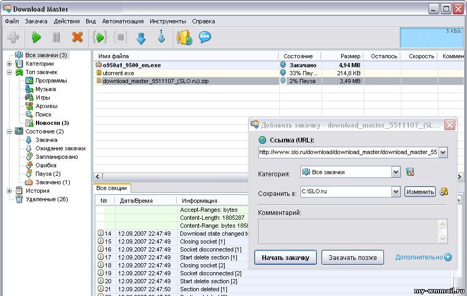
Task: Select 'Программы' under Топ закачек
Action: (51, 81)
